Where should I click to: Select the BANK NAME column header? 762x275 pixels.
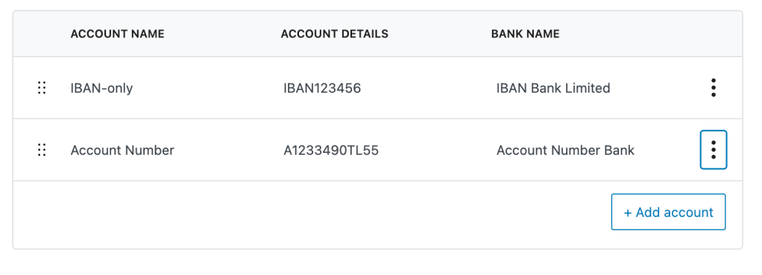526,34
